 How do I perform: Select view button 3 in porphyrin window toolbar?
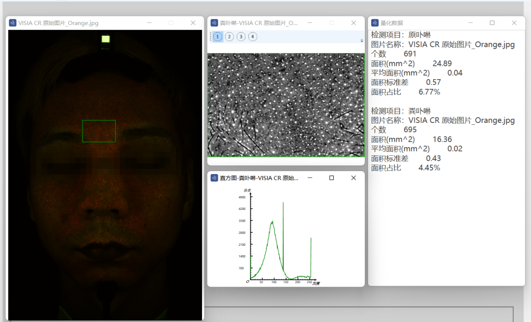click(241, 36)
